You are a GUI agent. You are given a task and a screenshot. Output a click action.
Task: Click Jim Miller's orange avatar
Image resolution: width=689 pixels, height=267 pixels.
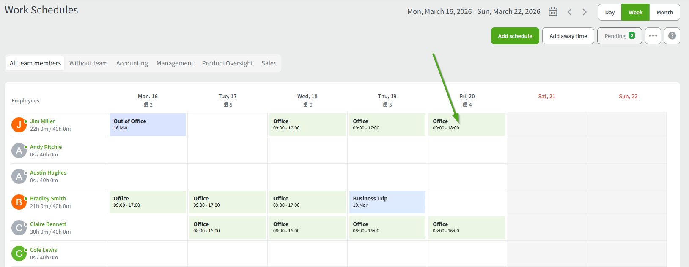tap(19, 125)
